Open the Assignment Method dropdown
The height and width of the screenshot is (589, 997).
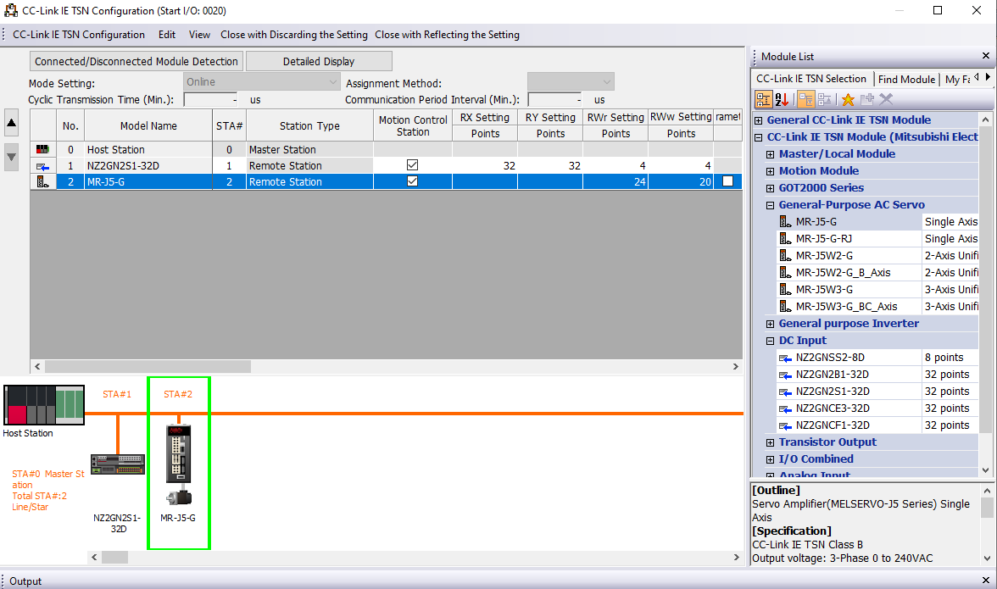[571, 82]
